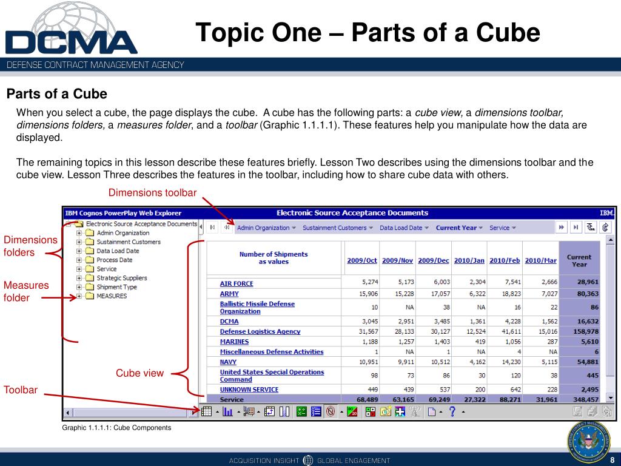621x466 pixels.
Task: Collapse the dimension tree pane arrow
Action: [201, 227]
